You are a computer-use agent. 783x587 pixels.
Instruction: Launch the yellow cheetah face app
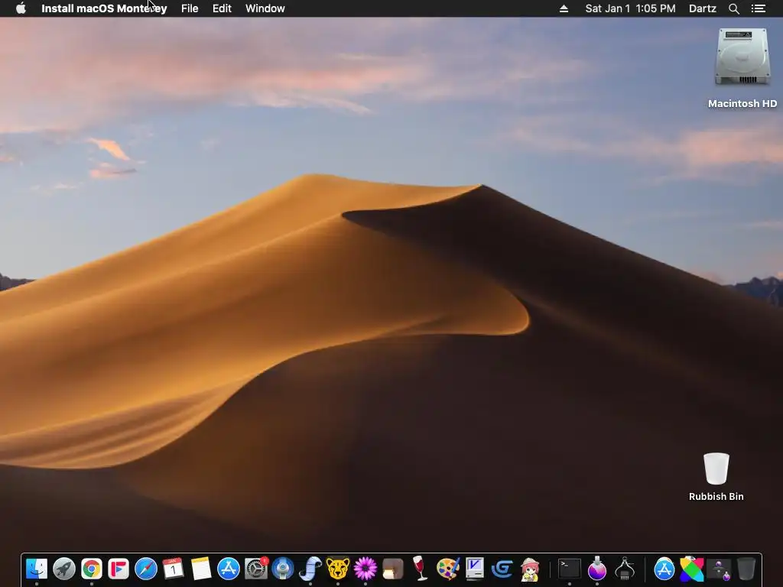pos(337,569)
